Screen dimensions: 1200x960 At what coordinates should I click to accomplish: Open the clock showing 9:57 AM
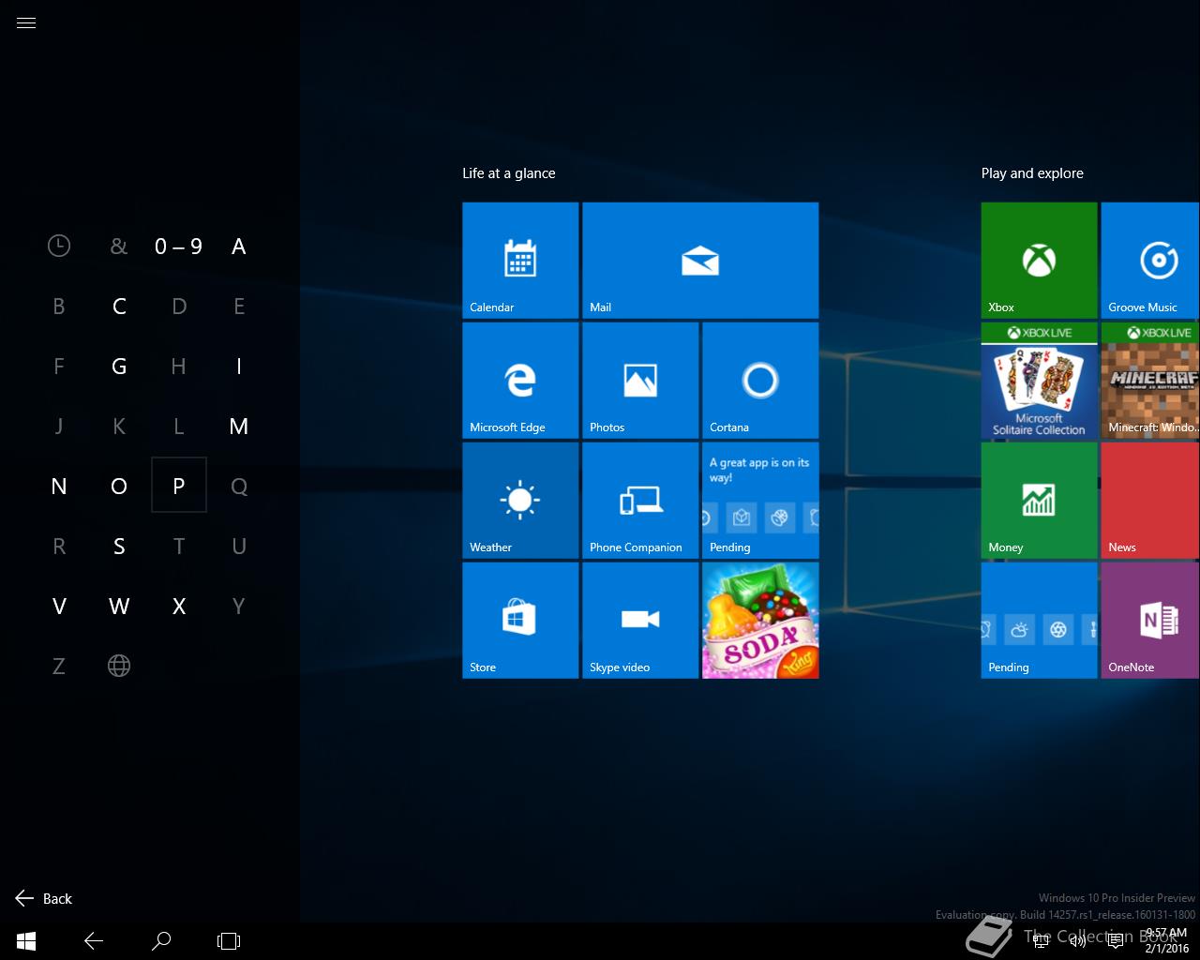click(x=1166, y=941)
